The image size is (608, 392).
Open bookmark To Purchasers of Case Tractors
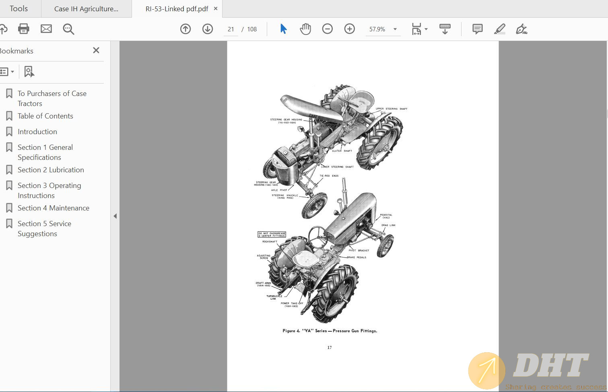[52, 98]
